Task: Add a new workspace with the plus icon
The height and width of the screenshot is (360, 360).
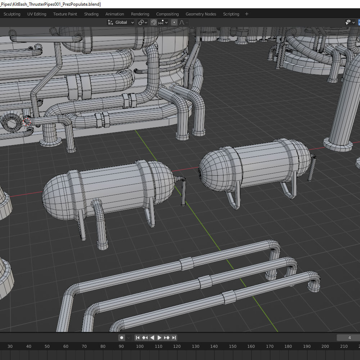Action: (x=247, y=14)
